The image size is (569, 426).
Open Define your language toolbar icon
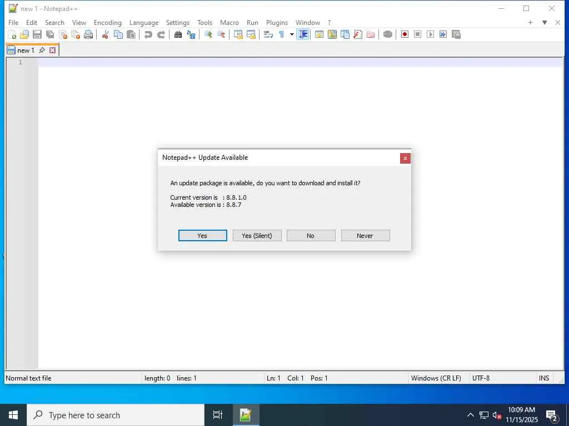[x=320, y=35]
